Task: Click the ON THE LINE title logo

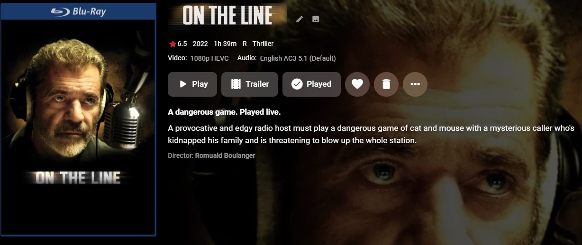Action: [227, 16]
